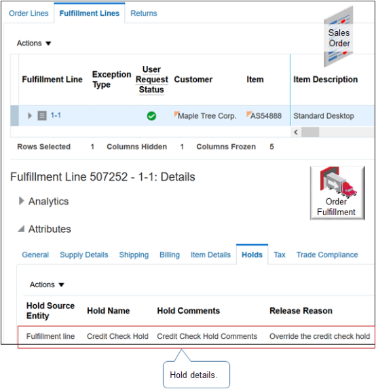This screenshot has height=389, width=376.
Task: Click the horizontal scrollbar left arrow
Action: click(296, 132)
